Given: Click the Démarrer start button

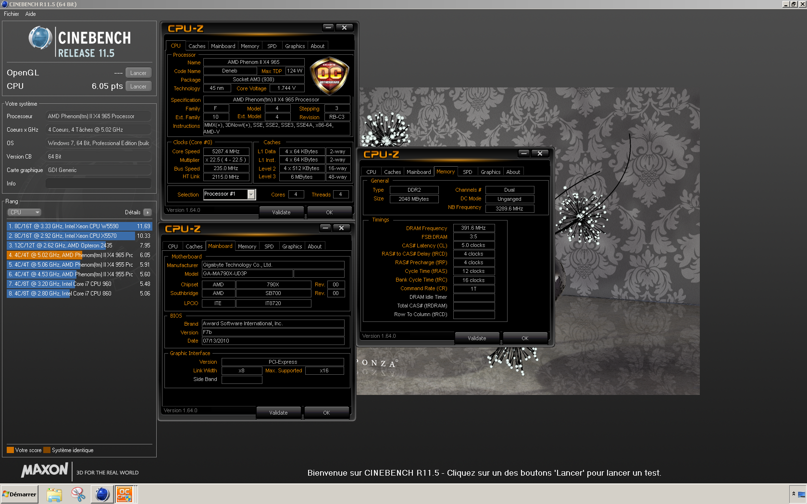Looking at the screenshot, I should [x=19, y=494].
